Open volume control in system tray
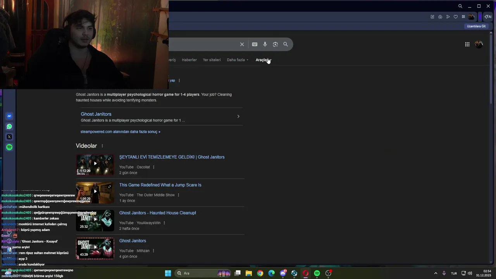The width and height of the screenshot is (496, 279). (x=470, y=273)
